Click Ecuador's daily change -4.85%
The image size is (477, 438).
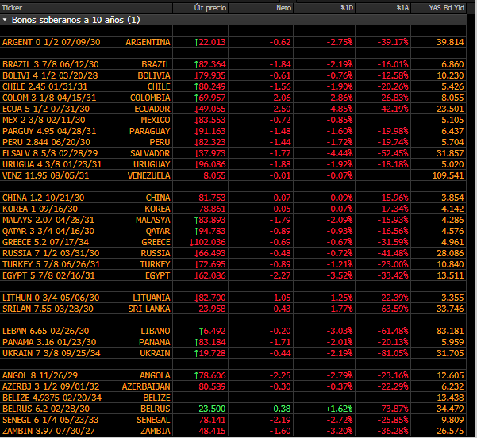click(340, 109)
